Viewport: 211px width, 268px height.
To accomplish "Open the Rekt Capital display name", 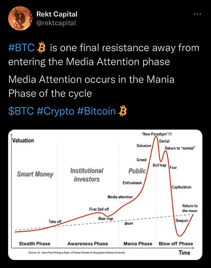I will [x=57, y=14].
